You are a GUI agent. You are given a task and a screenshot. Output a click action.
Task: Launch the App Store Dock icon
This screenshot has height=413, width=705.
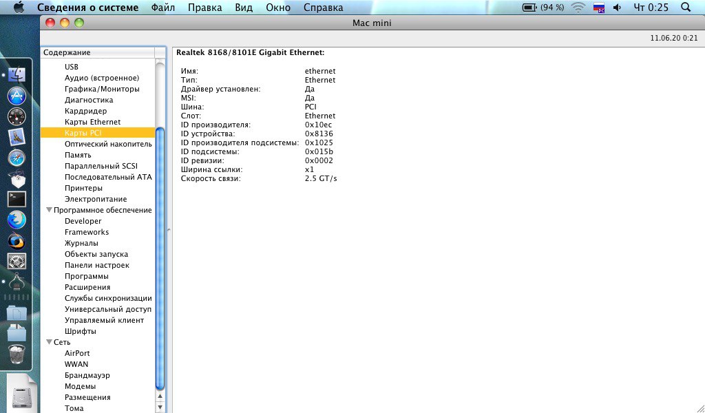point(17,96)
